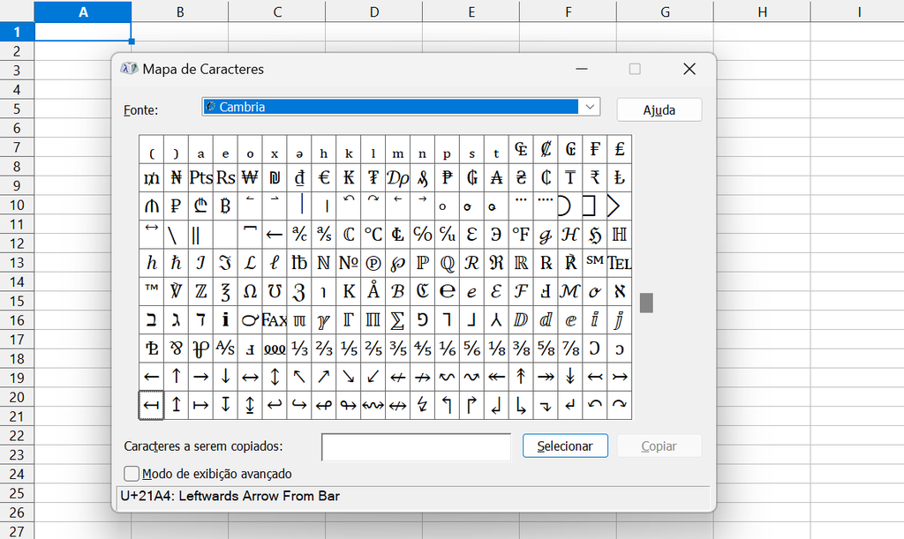Pick the SM service mark character
Image resolution: width=904 pixels, height=539 pixels.
click(x=595, y=263)
